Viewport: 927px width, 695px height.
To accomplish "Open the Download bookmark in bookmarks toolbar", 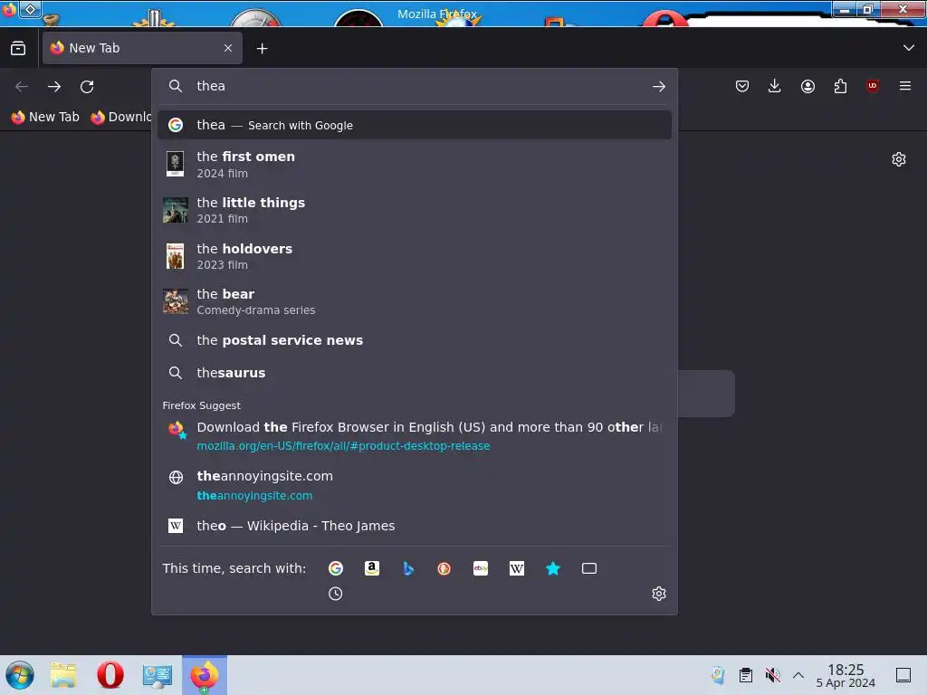I will tap(121, 117).
